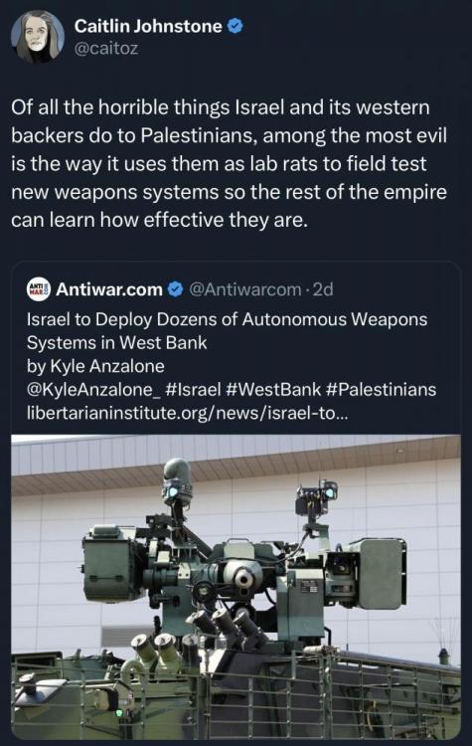Open the #Israel hashtag
The width and height of the screenshot is (472, 746).
tap(193, 390)
